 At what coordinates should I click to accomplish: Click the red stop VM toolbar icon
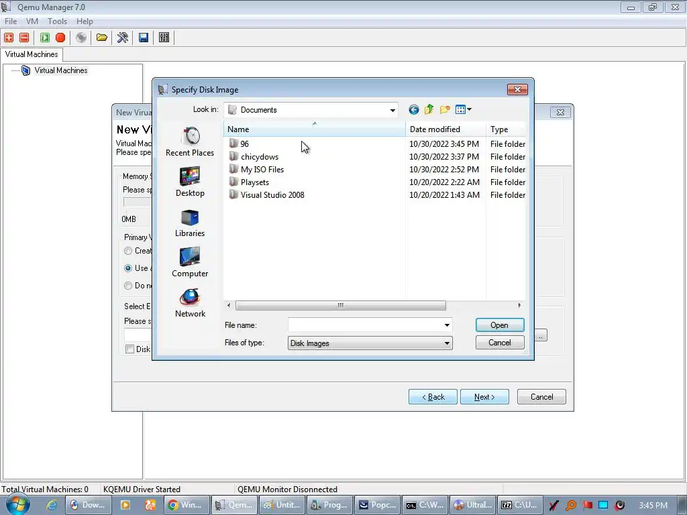pos(60,38)
